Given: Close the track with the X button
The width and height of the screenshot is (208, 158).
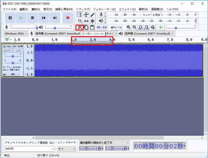Looking at the screenshot, I should (x=4, y=46).
